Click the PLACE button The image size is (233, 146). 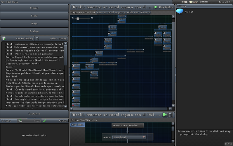point(228,144)
